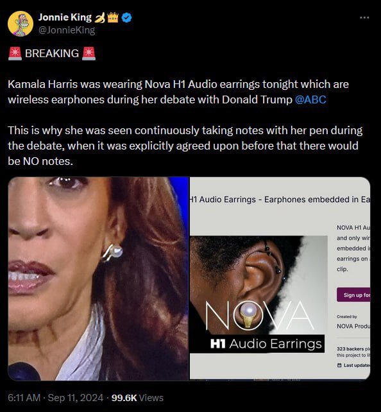This screenshot has width=381, height=412.
Task: Click the 6:11 AM Sep 11, 2024 timestamp
Action: coord(55,397)
